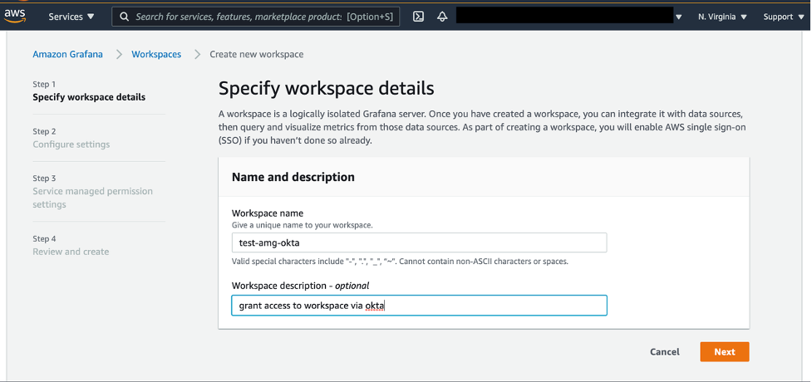
Task: Expand the Support menu
Action: coord(782,17)
